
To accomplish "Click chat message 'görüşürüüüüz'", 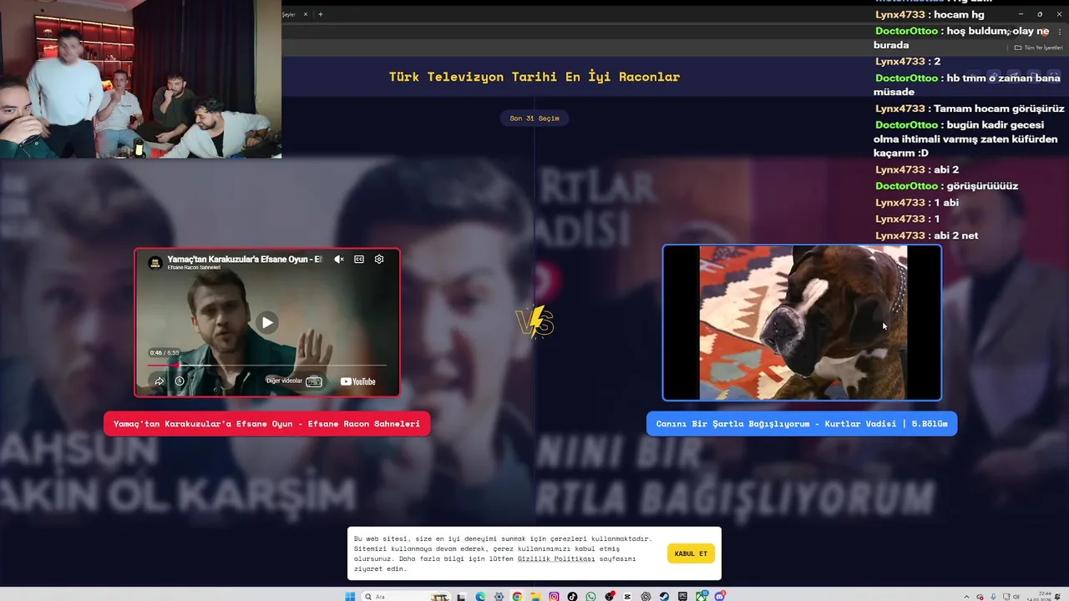I will click(x=982, y=185).
